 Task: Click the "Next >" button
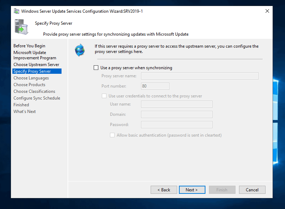[x=192, y=190]
